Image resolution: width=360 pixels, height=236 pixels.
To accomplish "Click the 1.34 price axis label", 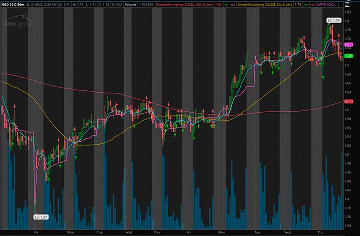I will click(347, 226).
